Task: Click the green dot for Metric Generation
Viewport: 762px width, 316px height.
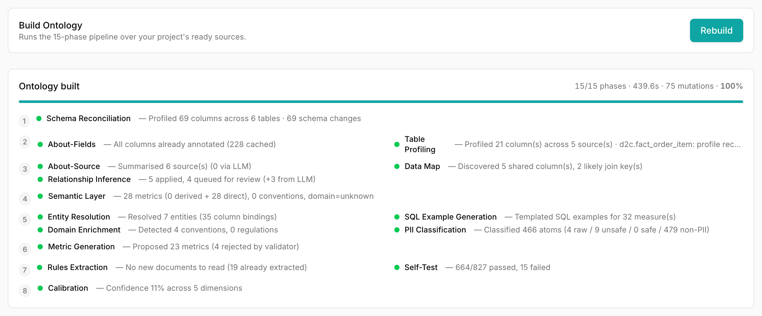Action: [x=40, y=247]
